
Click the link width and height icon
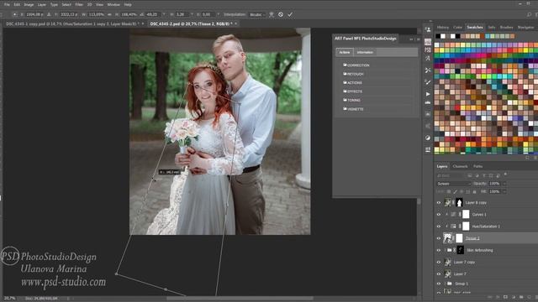click(109, 14)
